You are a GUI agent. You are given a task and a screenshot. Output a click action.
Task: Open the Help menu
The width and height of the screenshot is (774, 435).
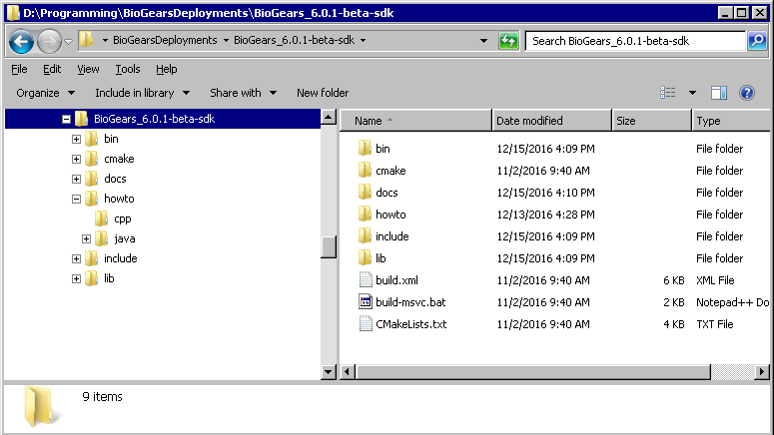point(167,69)
